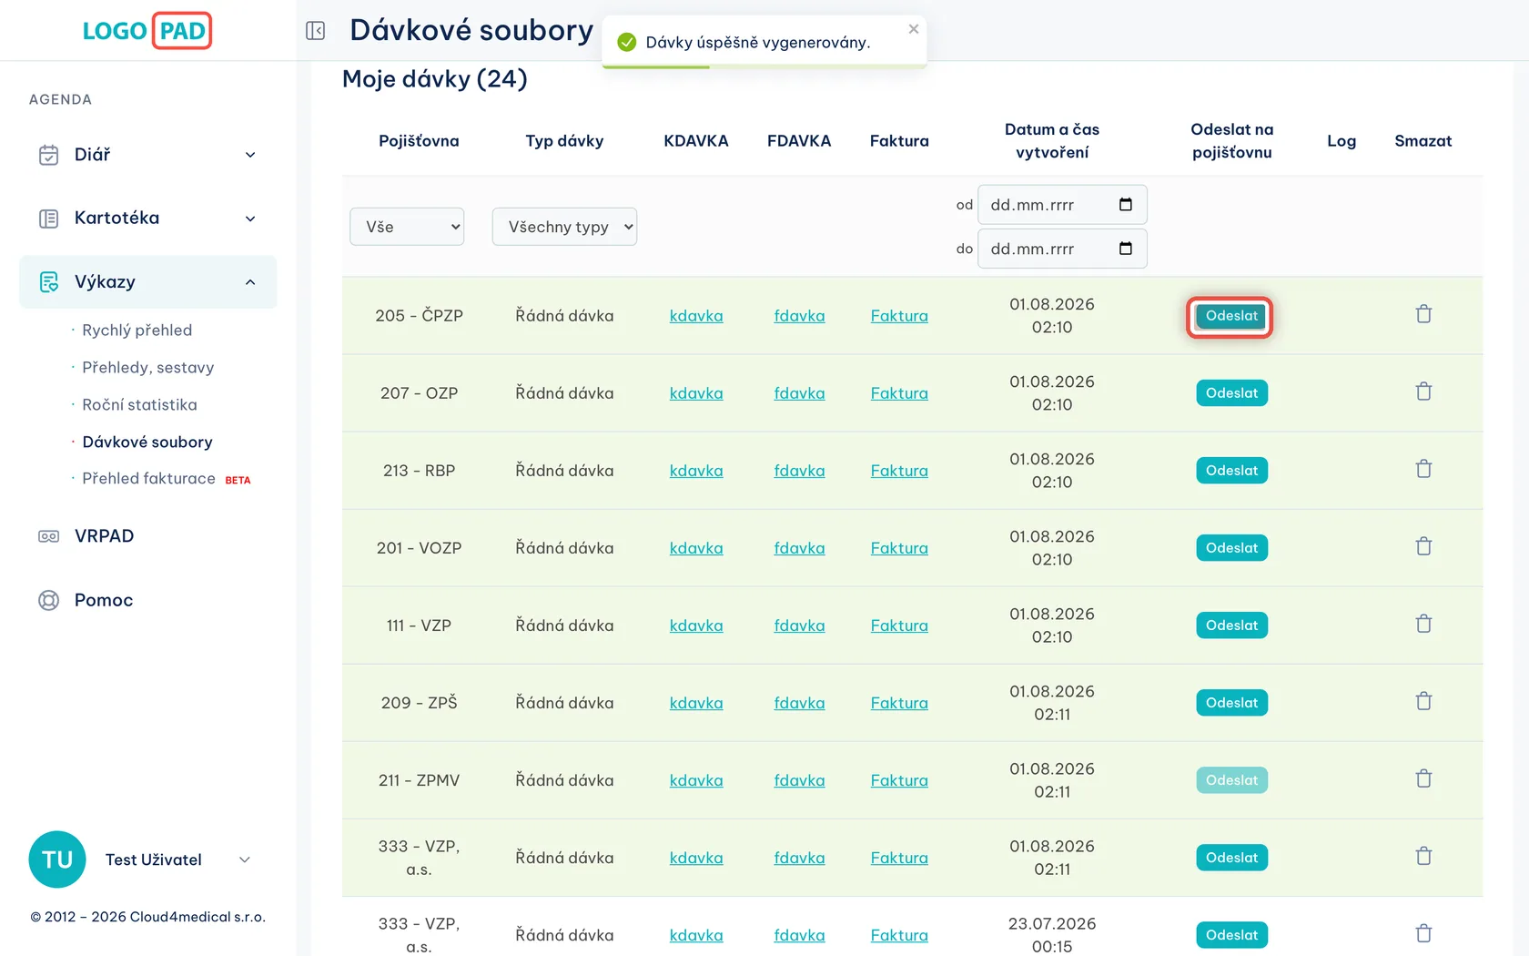Click the VRPAD headset icon
The width and height of the screenshot is (1529, 956).
tap(49, 536)
